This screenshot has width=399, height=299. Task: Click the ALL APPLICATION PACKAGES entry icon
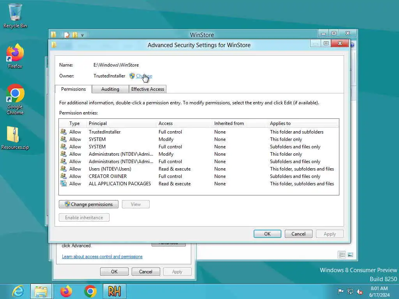click(x=64, y=183)
